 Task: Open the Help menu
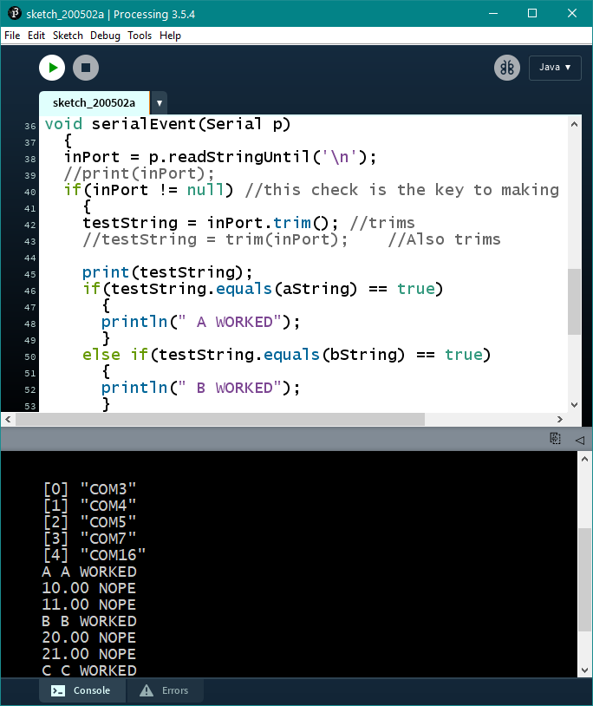pos(170,36)
